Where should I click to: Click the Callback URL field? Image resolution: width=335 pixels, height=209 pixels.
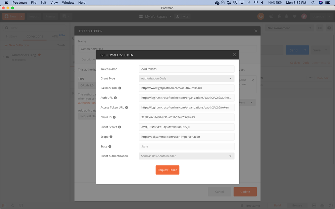point(187,88)
